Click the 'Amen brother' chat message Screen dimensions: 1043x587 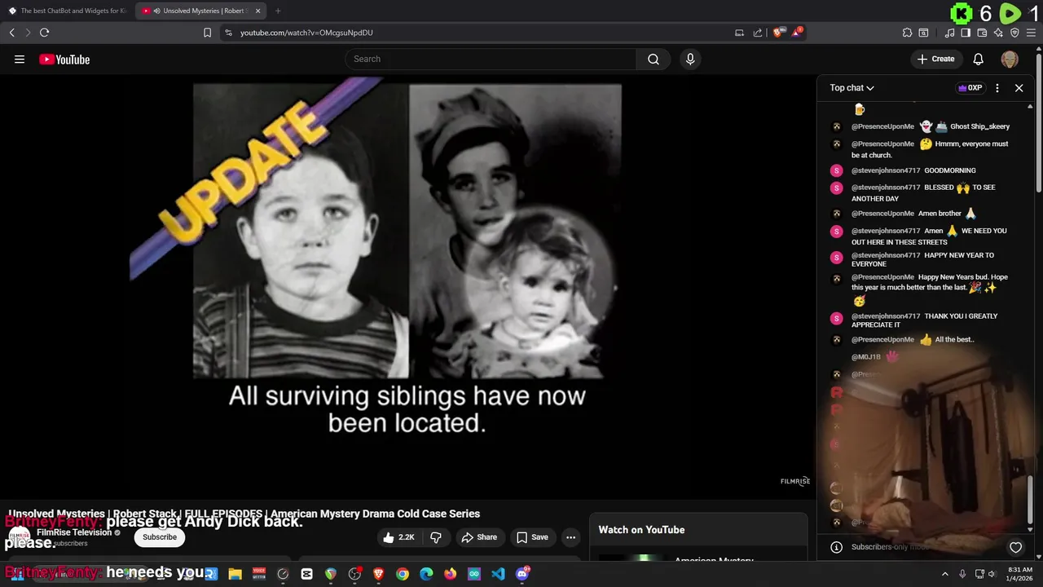tap(940, 214)
